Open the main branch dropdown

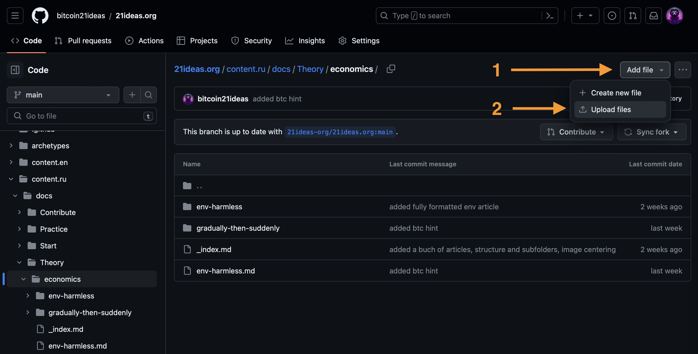(x=63, y=95)
